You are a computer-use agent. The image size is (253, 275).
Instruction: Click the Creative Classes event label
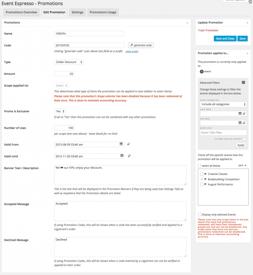pyautogui.click(x=218, y=174)
